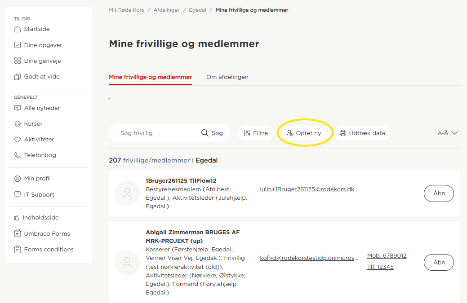Image resolution: width=467 pixels, height=303 pixels.
Task: Go to Afdelinger breadcrumb link
Action: (x=166, y=10)
